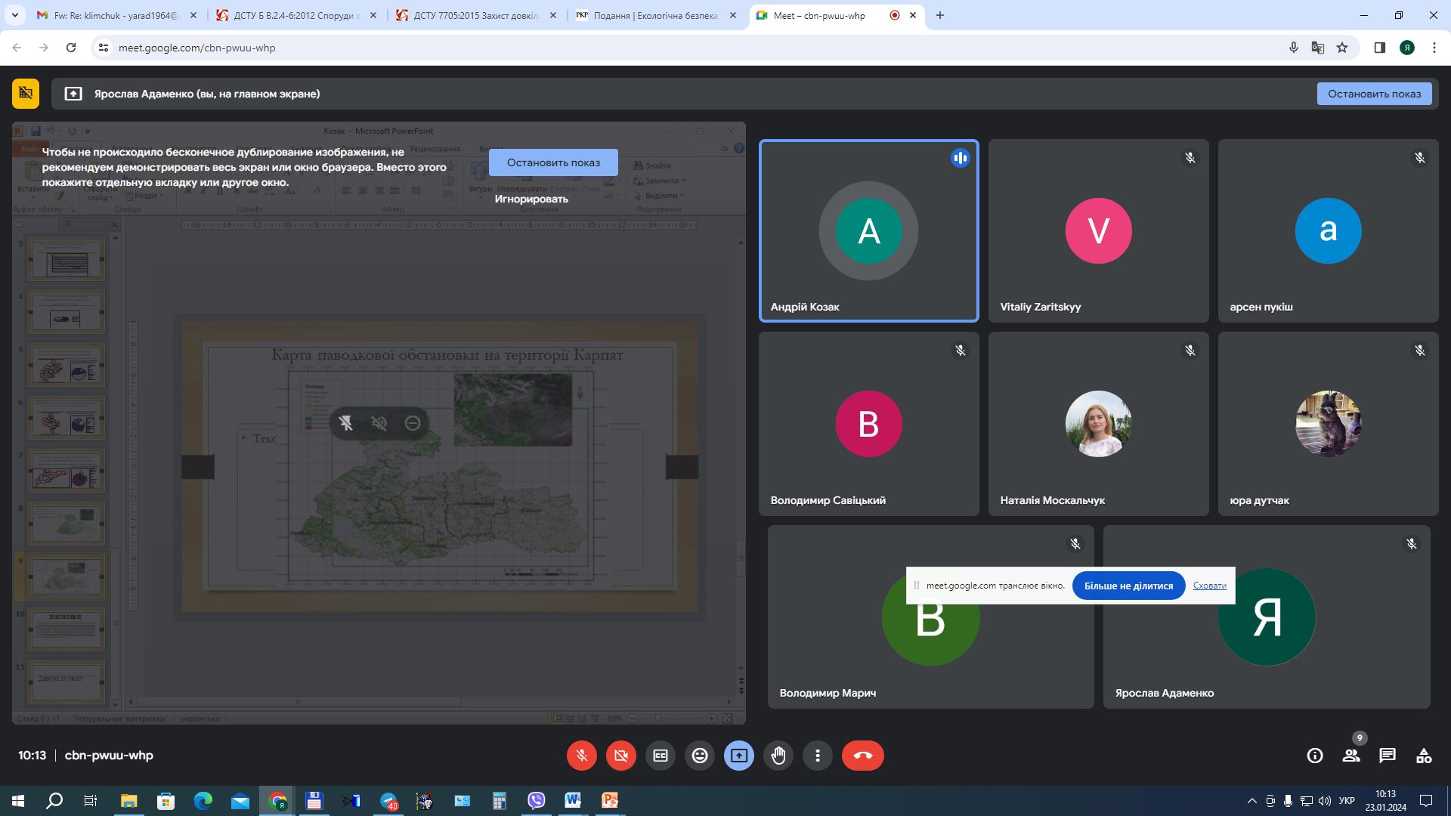Image resolution: width=1451 pixels, height=816 pixels.
Task: Switch to the ДСТУ 7705:2015 browser tab
Action: pos(476,15)
